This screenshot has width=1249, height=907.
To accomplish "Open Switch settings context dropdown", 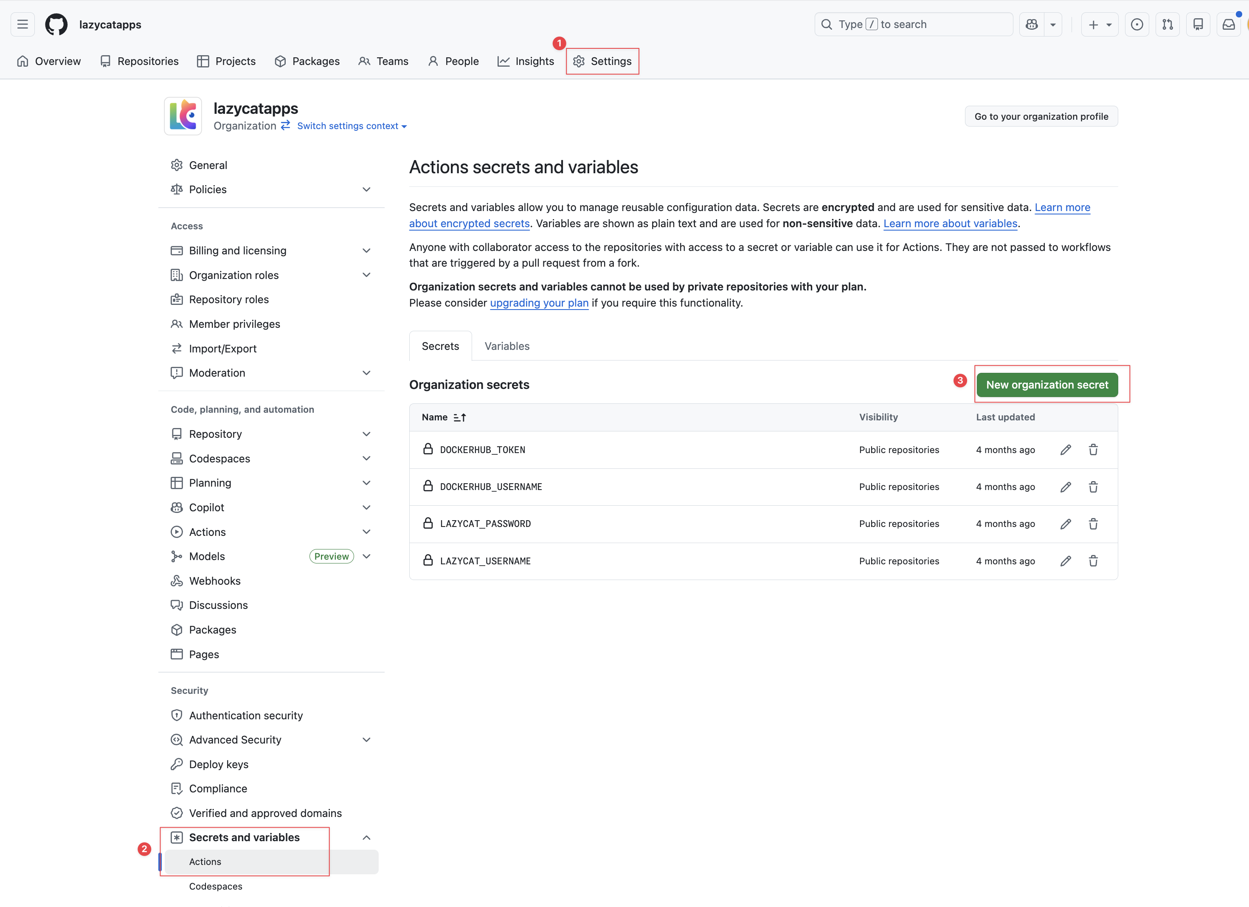I will [352, 126].
